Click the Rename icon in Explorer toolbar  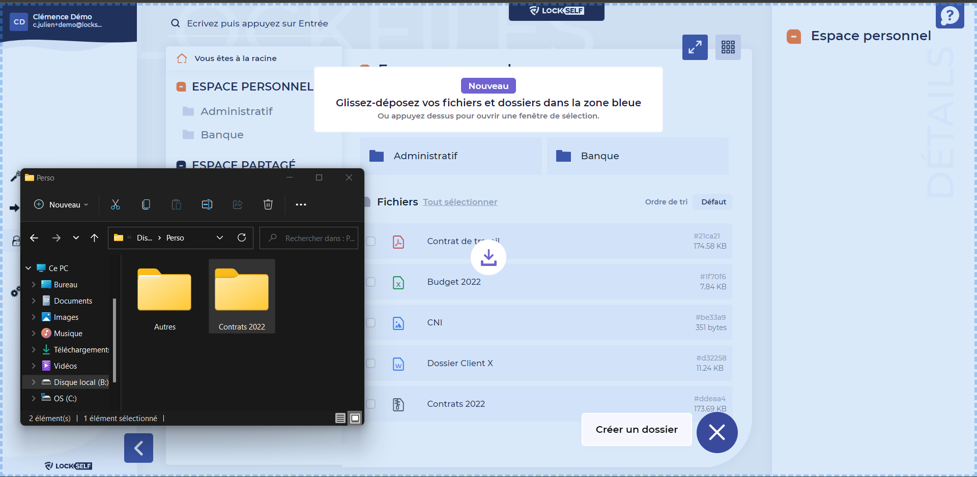tap(207, 204)
